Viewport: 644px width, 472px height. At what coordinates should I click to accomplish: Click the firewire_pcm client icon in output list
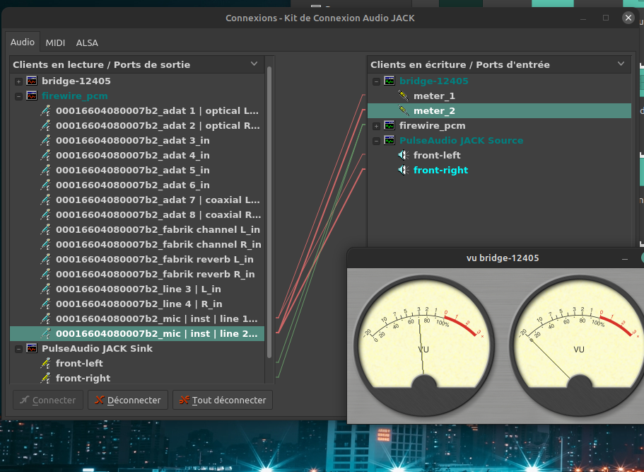coord(32,96)
